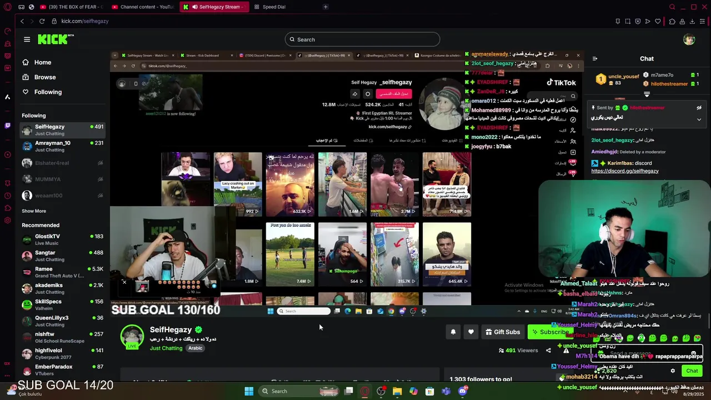Open chat settings gear
Image resolution: width=711 pixels, height=400 pixels.
[x=673, y=371]
